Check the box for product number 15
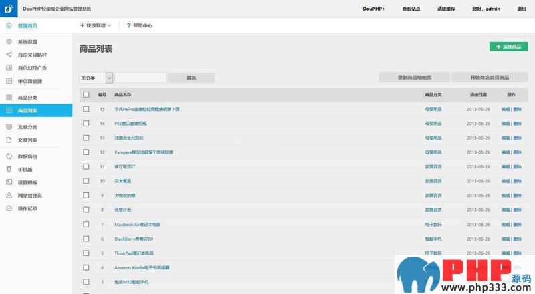This screenshot has width=535, height=294. click(x=86, y=109)
